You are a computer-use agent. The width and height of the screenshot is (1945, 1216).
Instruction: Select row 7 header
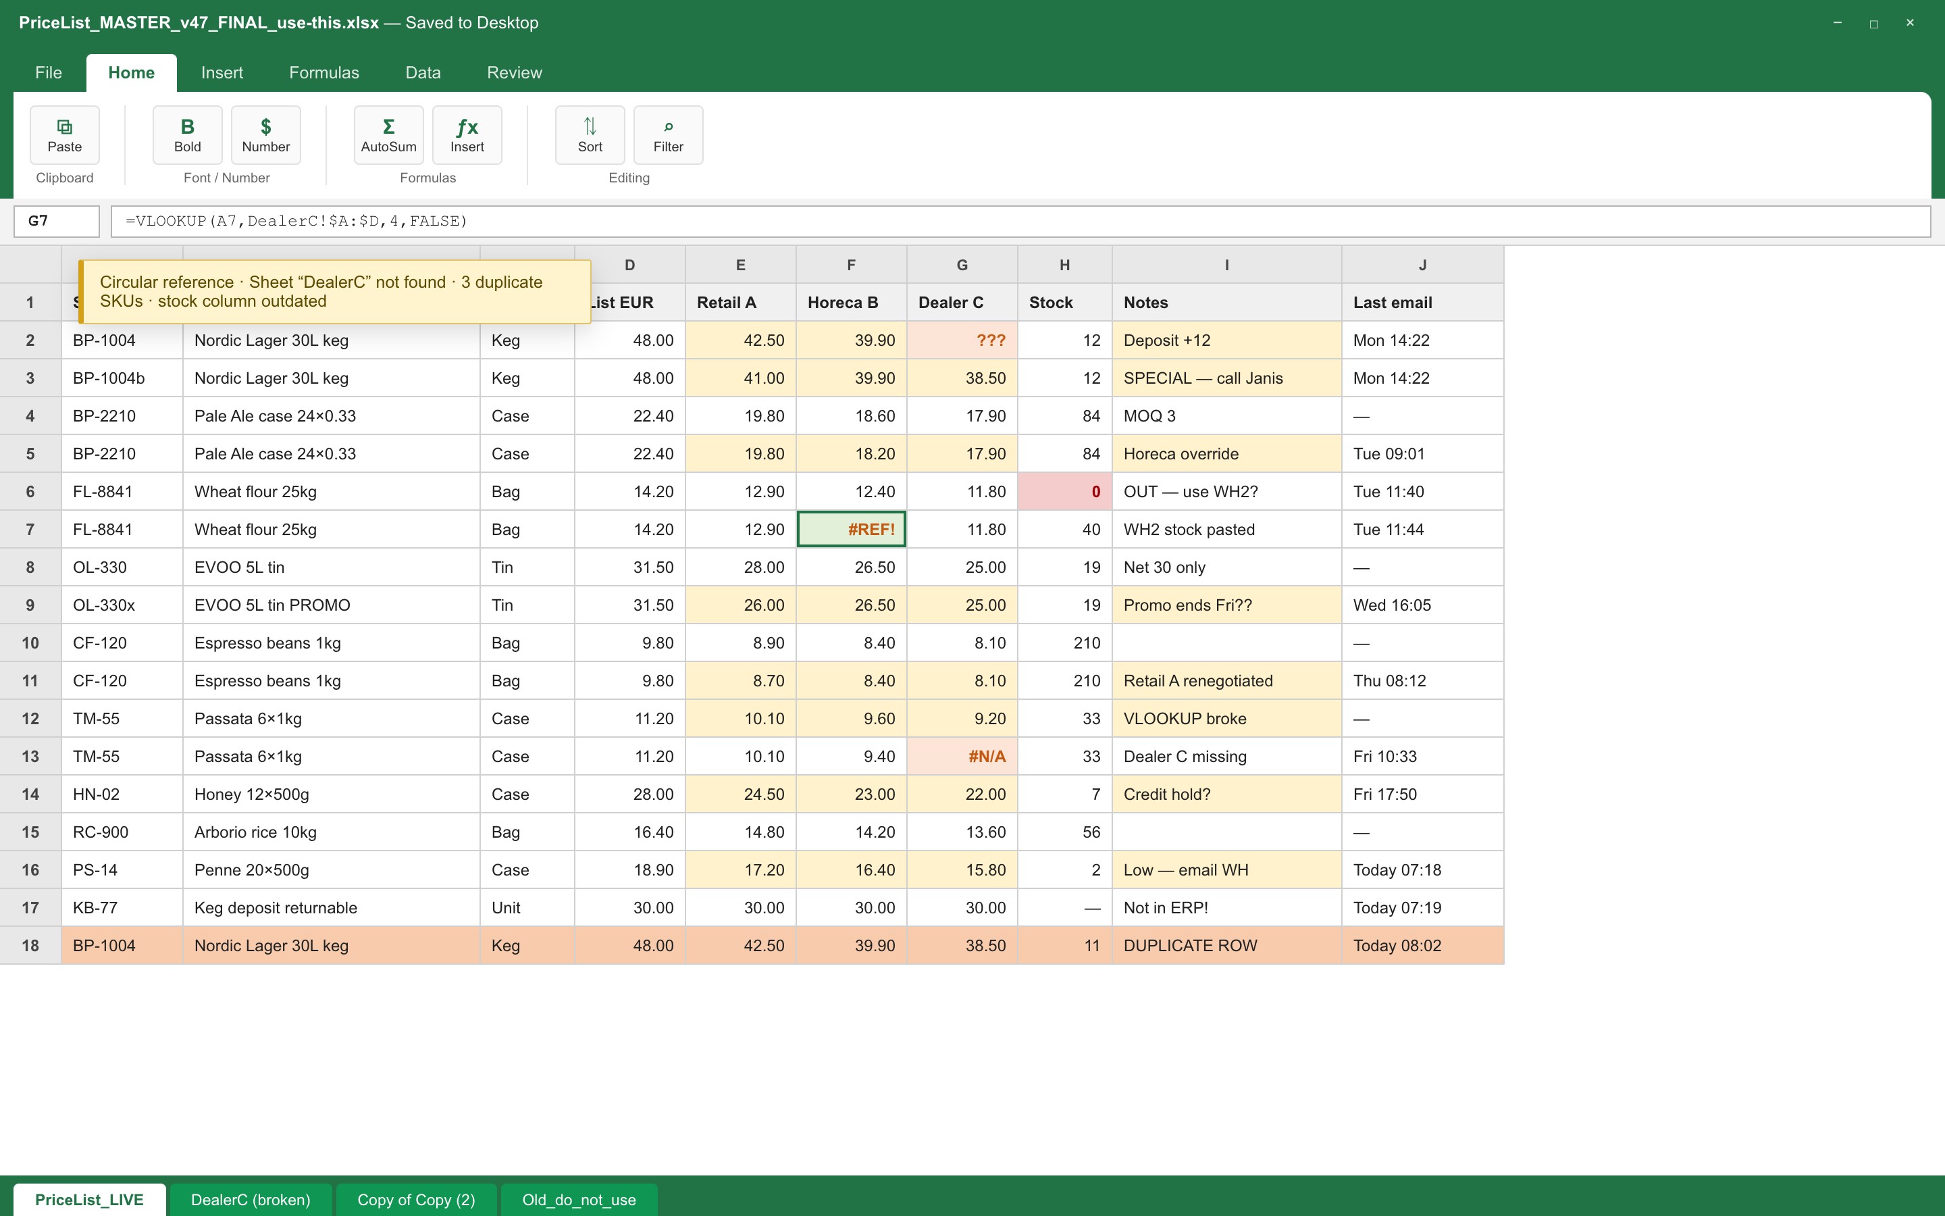pos(30,529)
